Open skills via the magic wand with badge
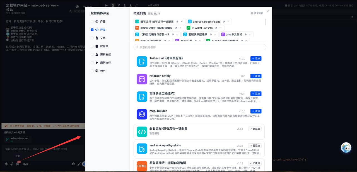Screen dimensions: 357x172 (18, 164)
